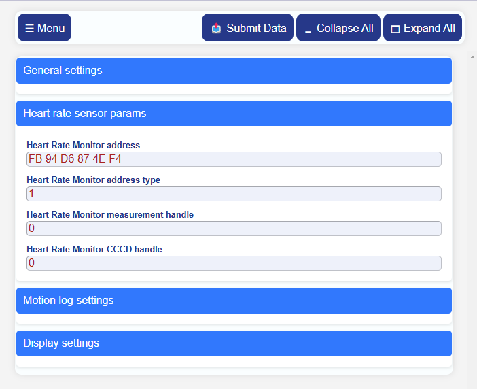Click the scrollbar up arrow

click(x=472, y=57)
